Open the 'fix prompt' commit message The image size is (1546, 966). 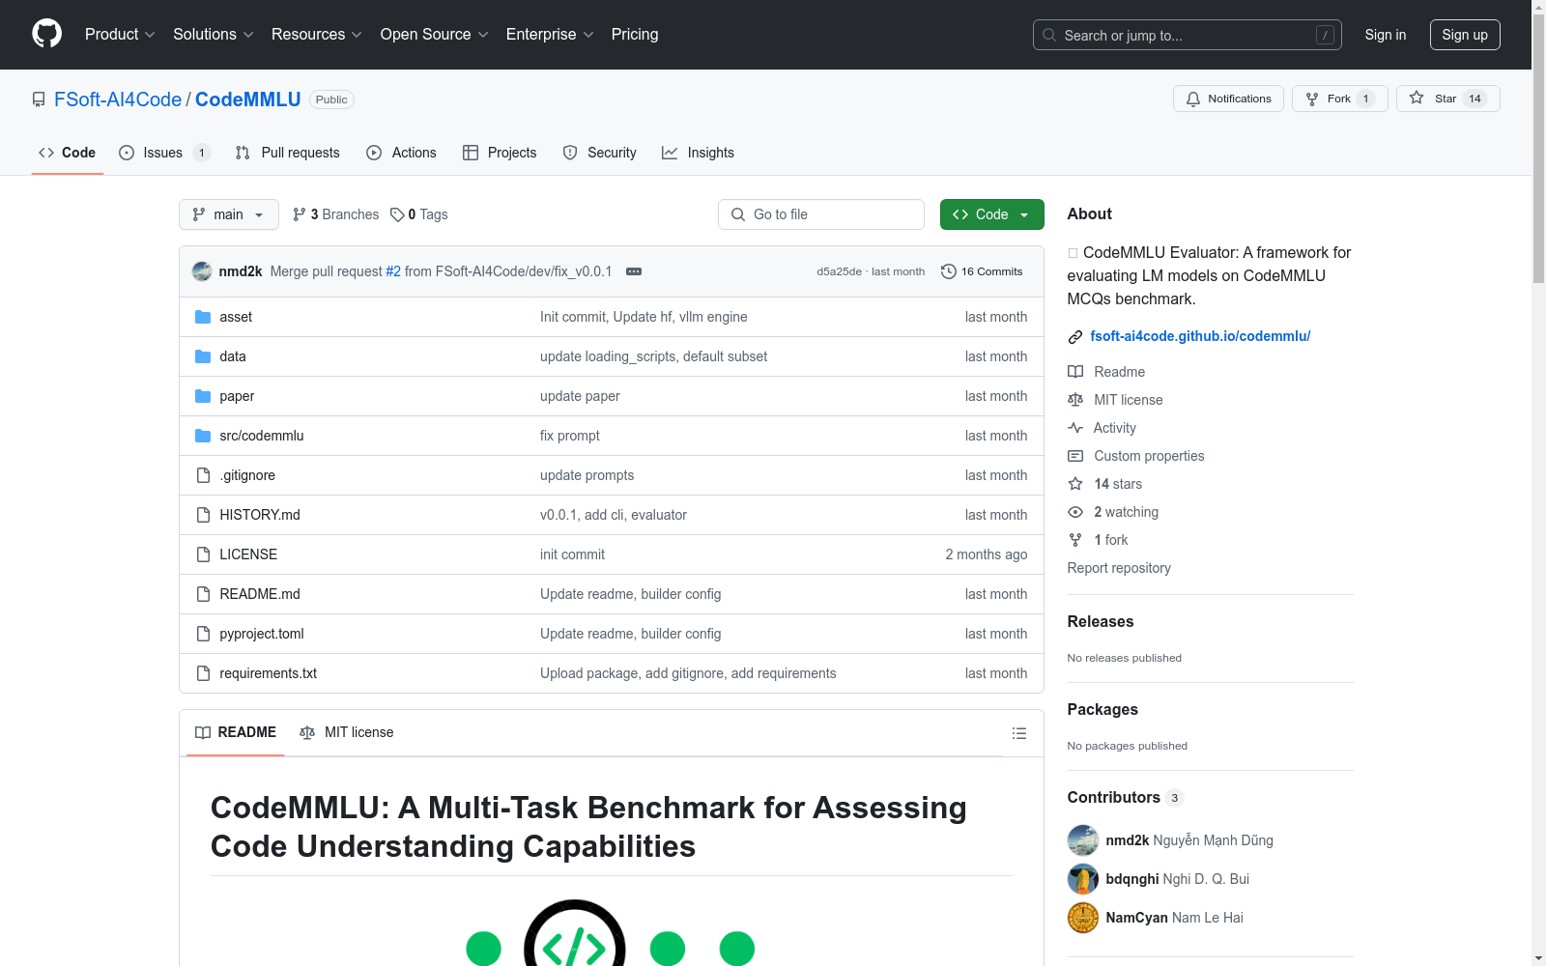(570, 436)
